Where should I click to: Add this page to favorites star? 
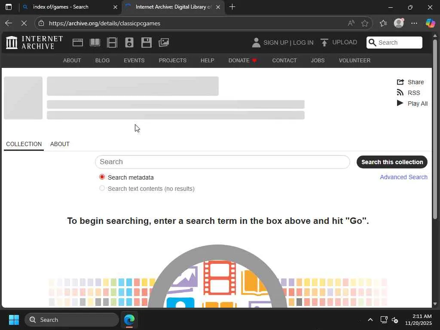tap(365, 23)
